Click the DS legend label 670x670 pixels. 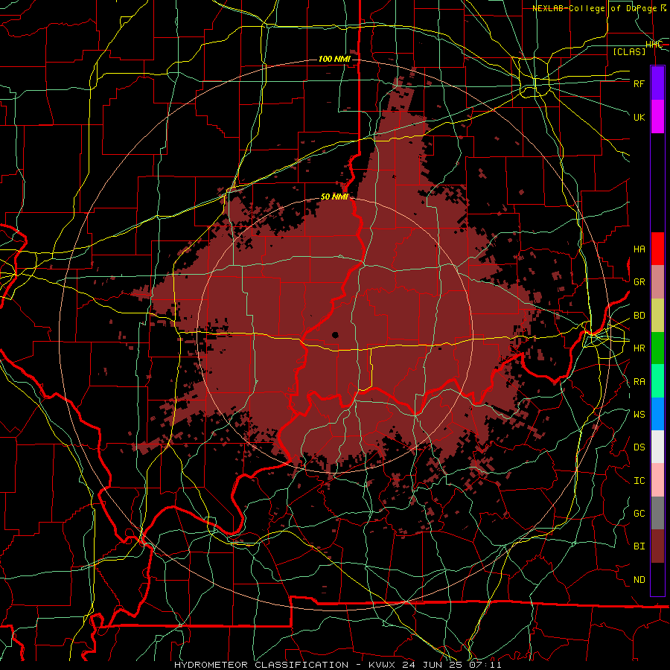(639, 447)
